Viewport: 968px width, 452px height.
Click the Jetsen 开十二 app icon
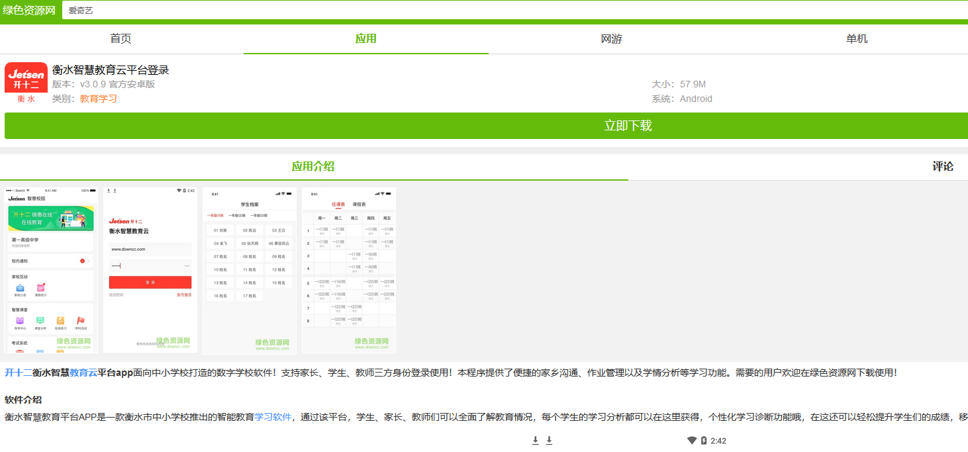(x=26, y=83)
